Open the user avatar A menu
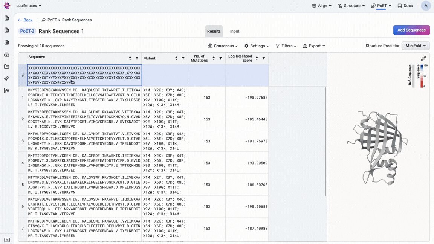Image resolution: width=434 pixels, height=244 pixels. pyautogui.click(x=426, y=6)
